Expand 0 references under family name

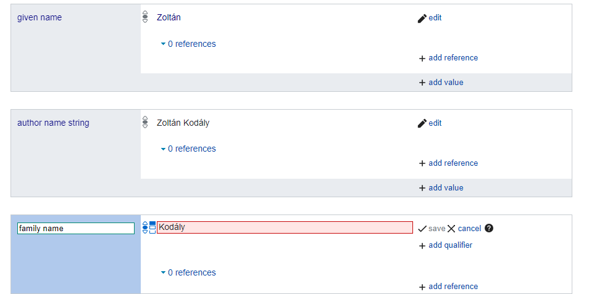[x=188, y=272]
